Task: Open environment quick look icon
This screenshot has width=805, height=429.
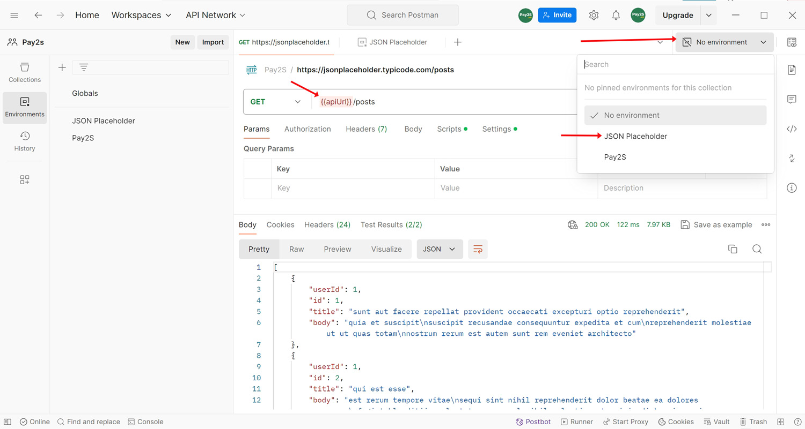Action: (792, 42)
